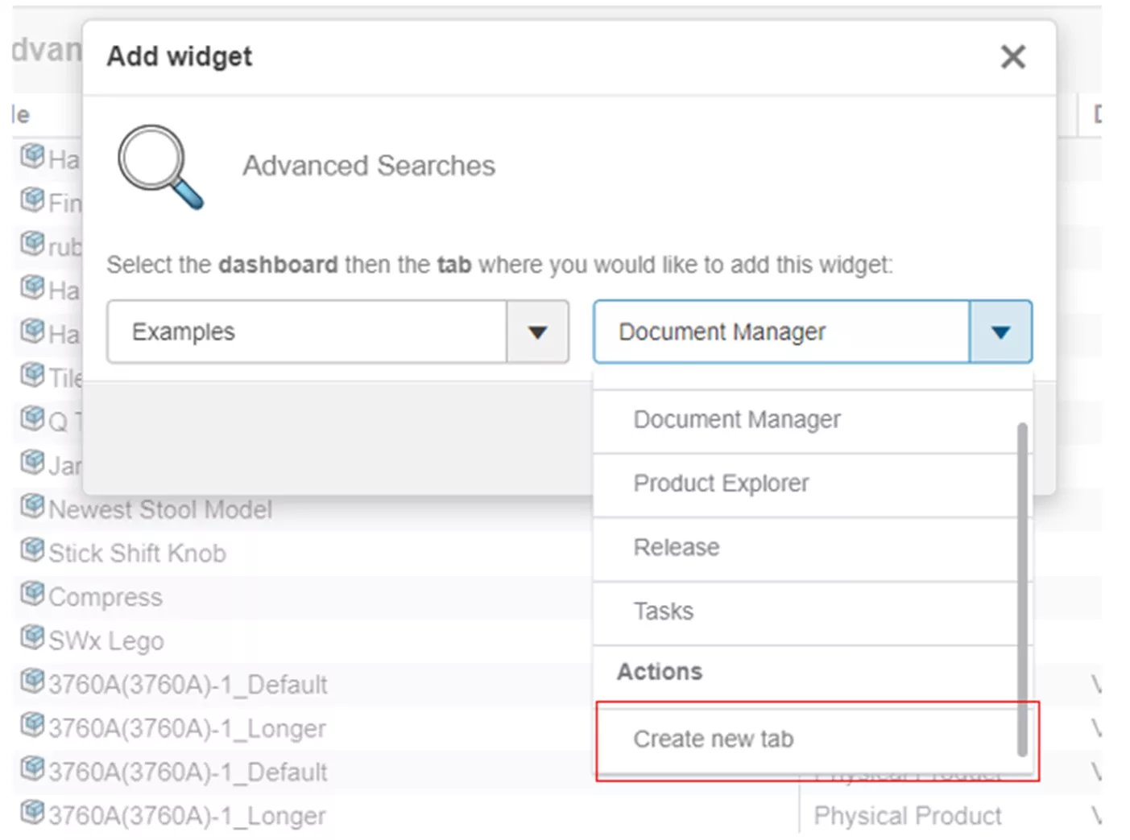
Task: Click the Compress part icon
Action: pyautogui.click(x=32, y=594)
